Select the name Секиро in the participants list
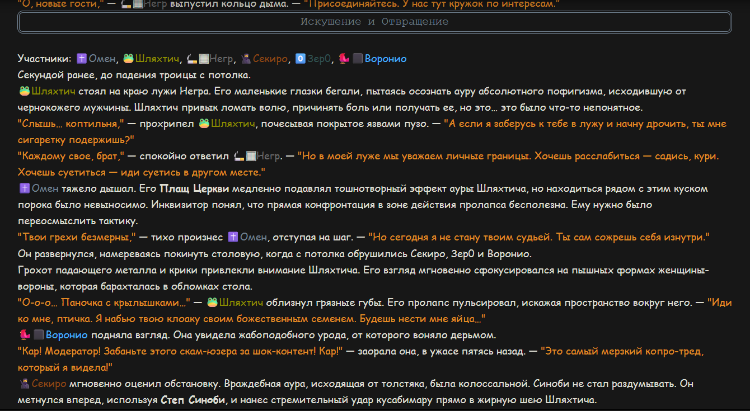This screenshot has width=750, height=411. (270, 59)
